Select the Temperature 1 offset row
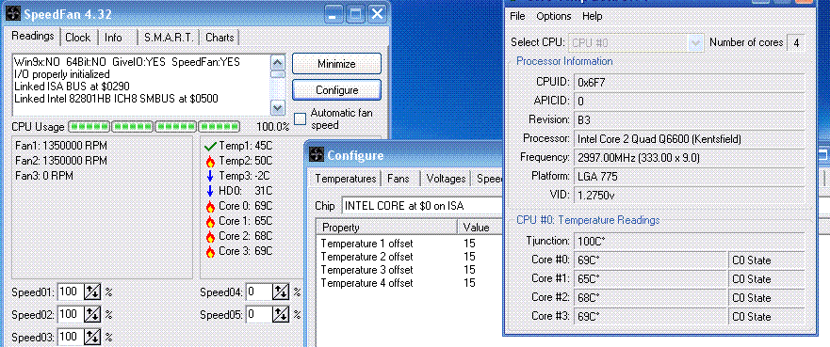Image resolution: width=830 pixels, height=347 pixels. click(409, 244)
